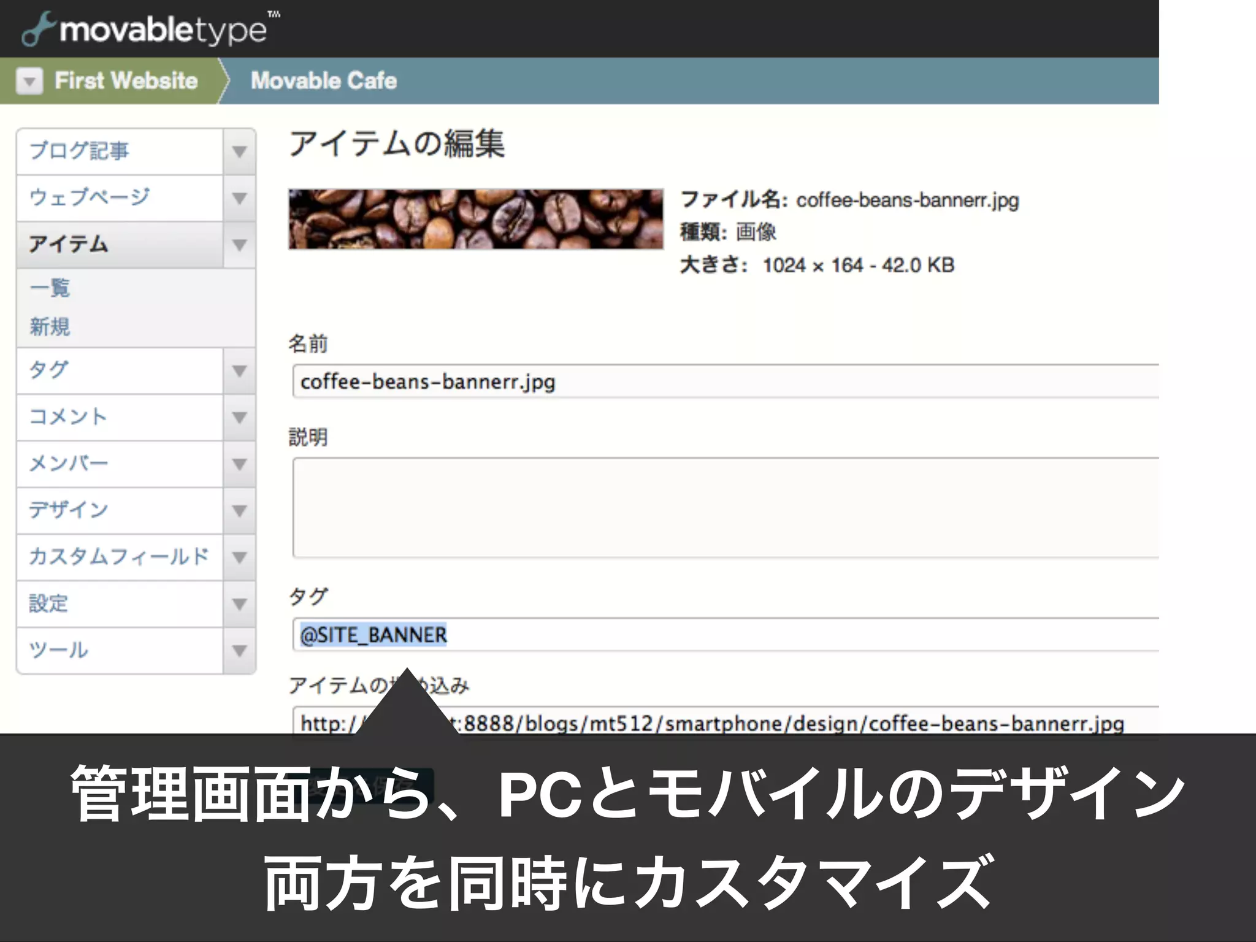1256x942 pixels.
Task: Click the file name text coffee-beans-bannerr.jpg
Action: pyautogui.click(x=908, y=201)
